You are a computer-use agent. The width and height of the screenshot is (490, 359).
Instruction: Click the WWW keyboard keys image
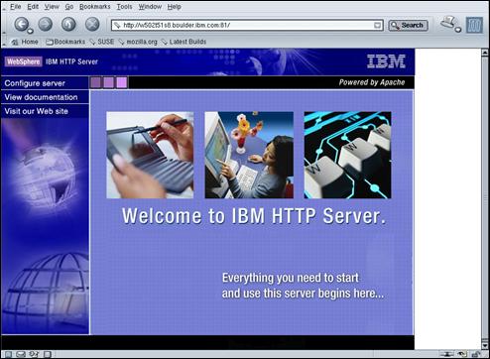point(347,155)
